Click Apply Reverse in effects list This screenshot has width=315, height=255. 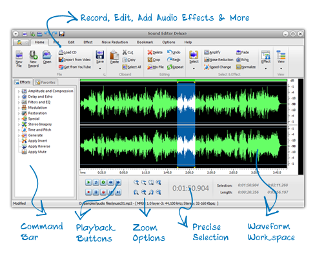(39, 146)
